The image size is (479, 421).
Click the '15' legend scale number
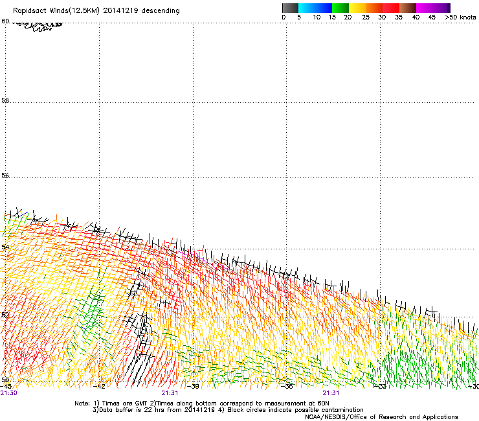pyautogui.click(x=332, y=17)
